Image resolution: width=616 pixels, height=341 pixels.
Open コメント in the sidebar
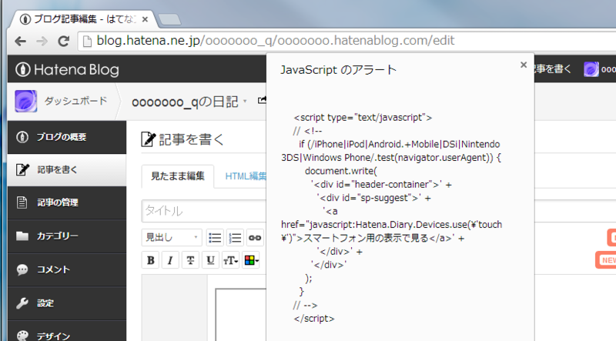[67, 269]
